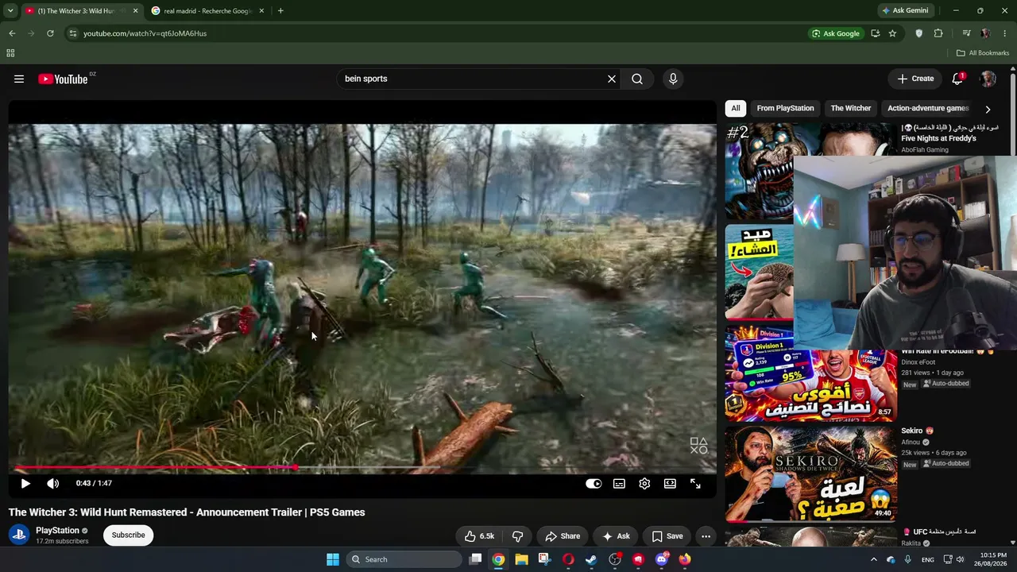This screenshot has width=1017, height=572.
Task: Show more filter chips with the right arrow
Action: click(988, 109)
